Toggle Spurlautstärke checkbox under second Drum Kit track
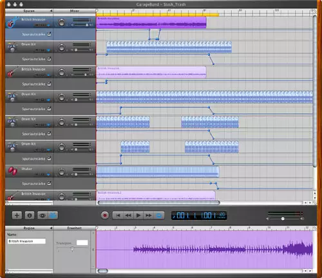Viewport: 322px width, 278px height. (49, 109)
